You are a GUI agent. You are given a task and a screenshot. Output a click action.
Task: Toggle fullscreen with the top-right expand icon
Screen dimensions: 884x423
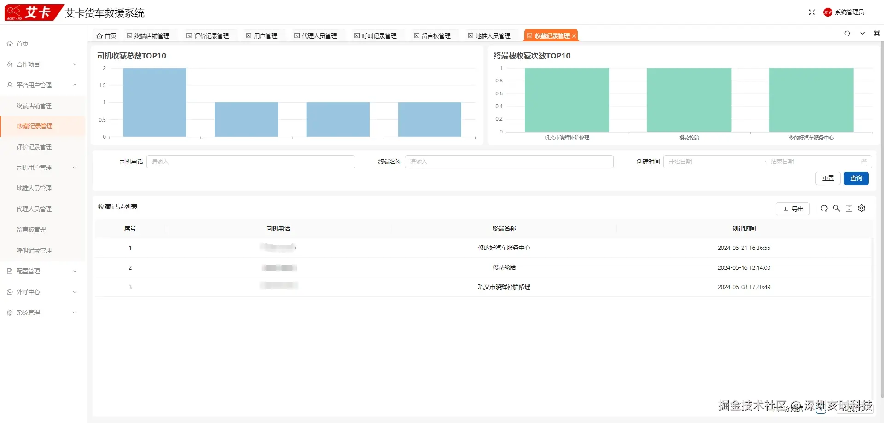[812, 12]
